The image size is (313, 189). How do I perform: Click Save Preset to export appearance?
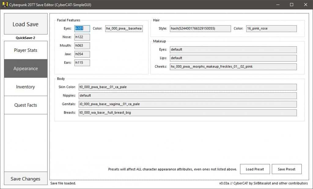click(x=286, y=169)
